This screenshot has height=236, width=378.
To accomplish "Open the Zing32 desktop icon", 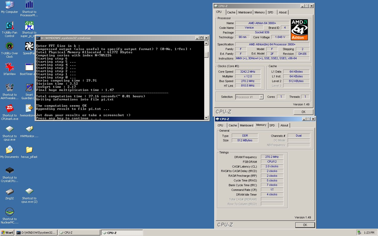I will tap(9, 191).
